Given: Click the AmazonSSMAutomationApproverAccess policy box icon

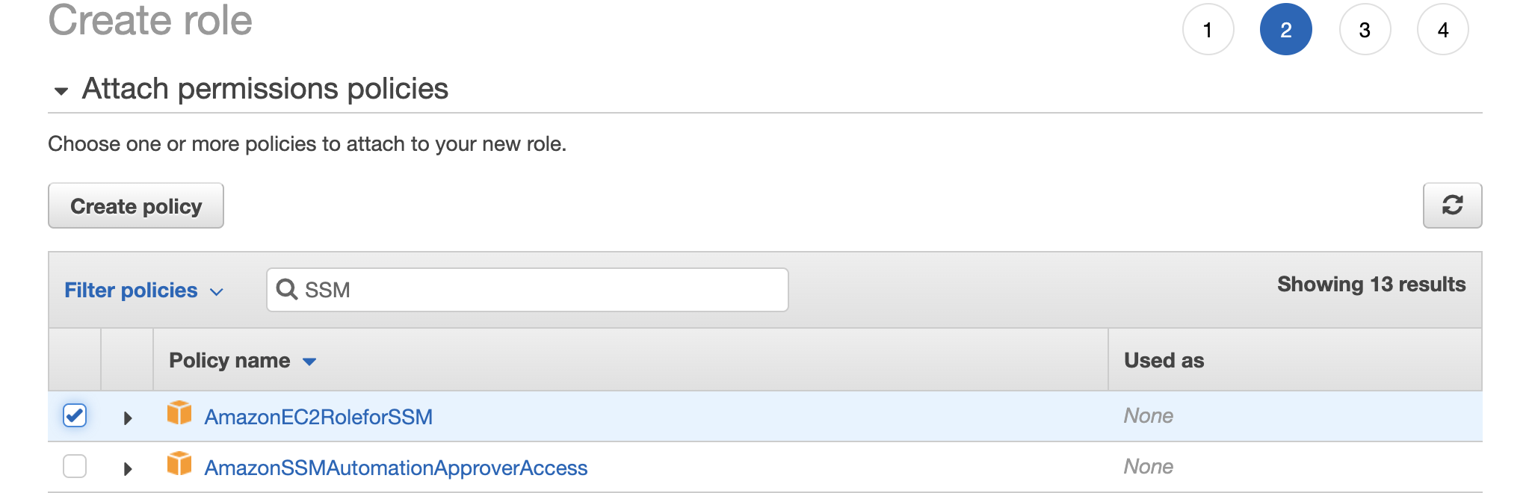Looking at the screenshot, I should tap(179, 464).
